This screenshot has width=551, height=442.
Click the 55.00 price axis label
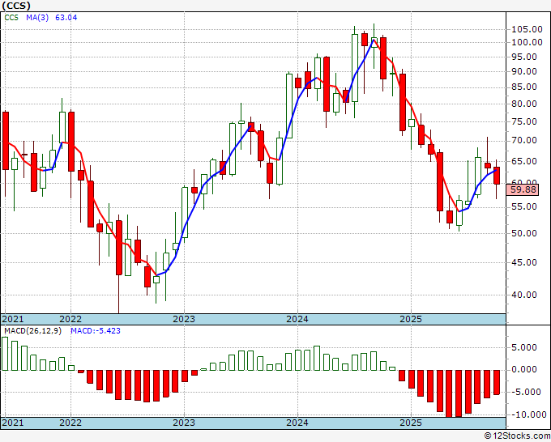[x=524, y=206]
